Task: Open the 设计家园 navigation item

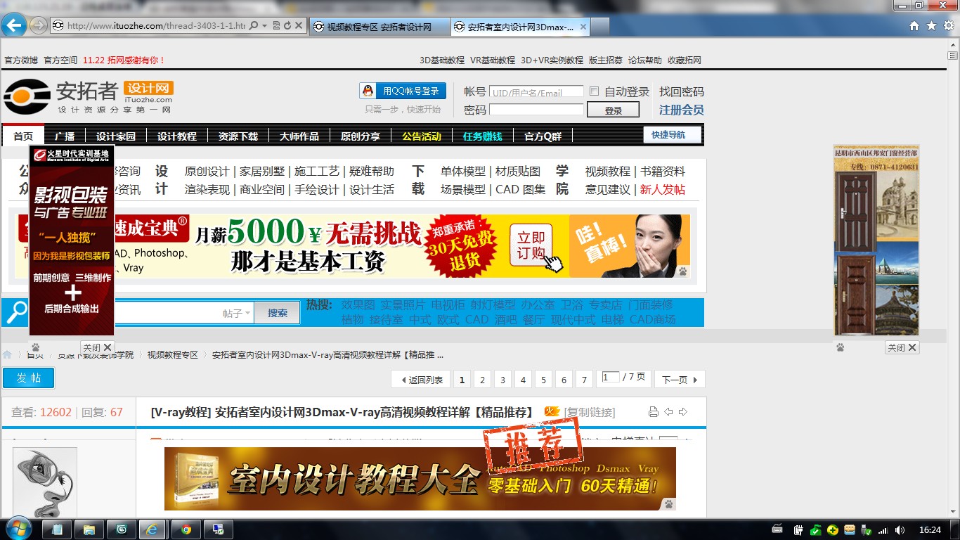Action: click(x=116, y=136)
